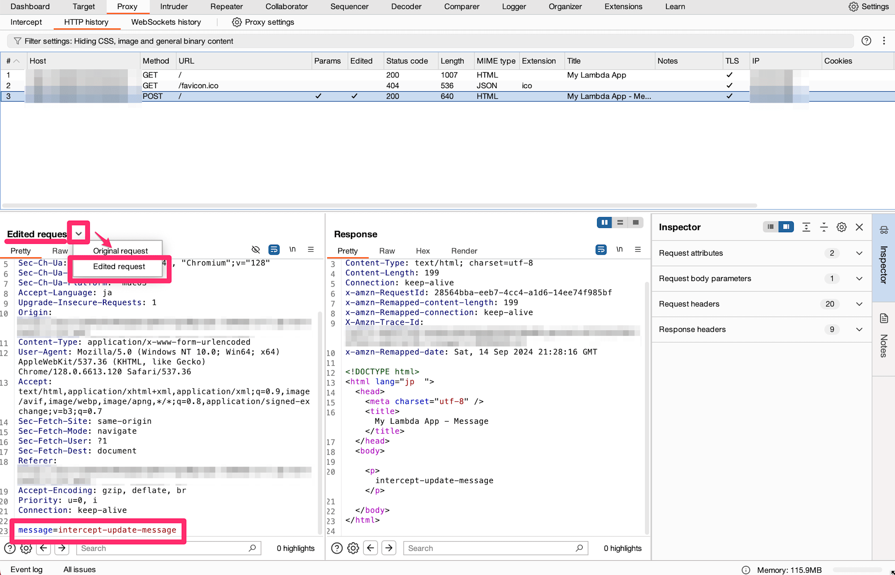Click the response Search field

click(496, 548)
